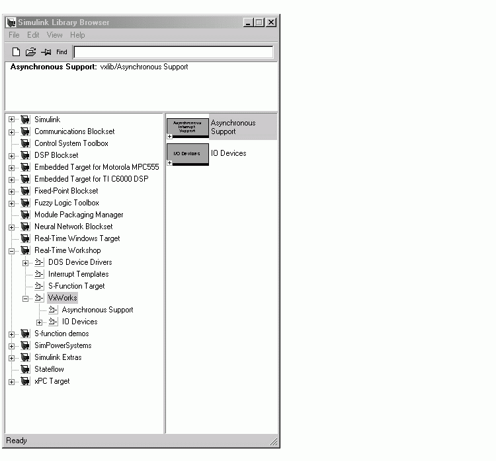Select the Stateflow tree entry
The height and width of the screenshot is (461, 496).
click(49, 369)
